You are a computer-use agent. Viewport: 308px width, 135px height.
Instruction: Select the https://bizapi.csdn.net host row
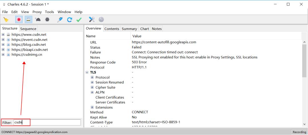30,50
